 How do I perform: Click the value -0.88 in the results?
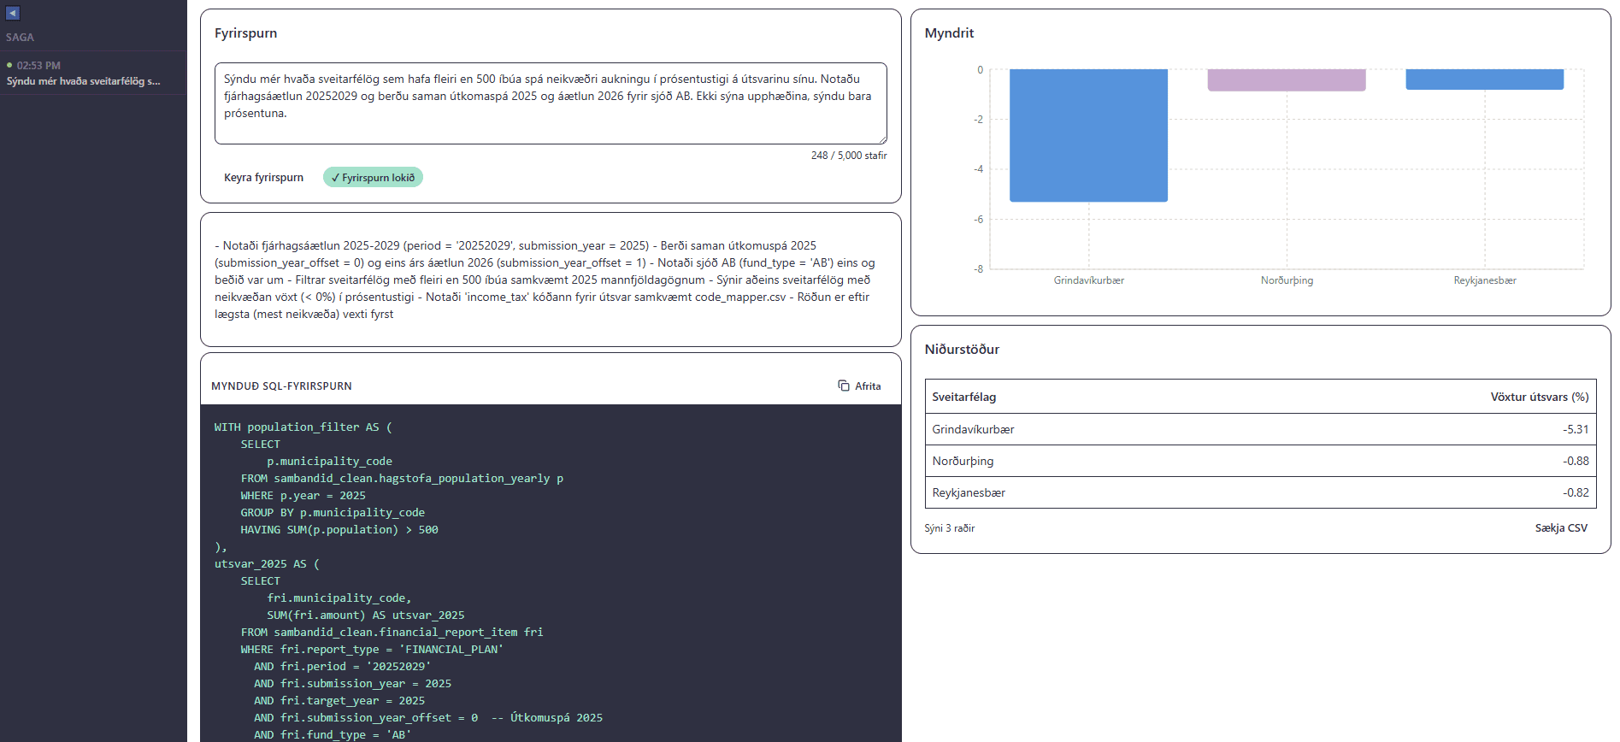(1576, 461)
